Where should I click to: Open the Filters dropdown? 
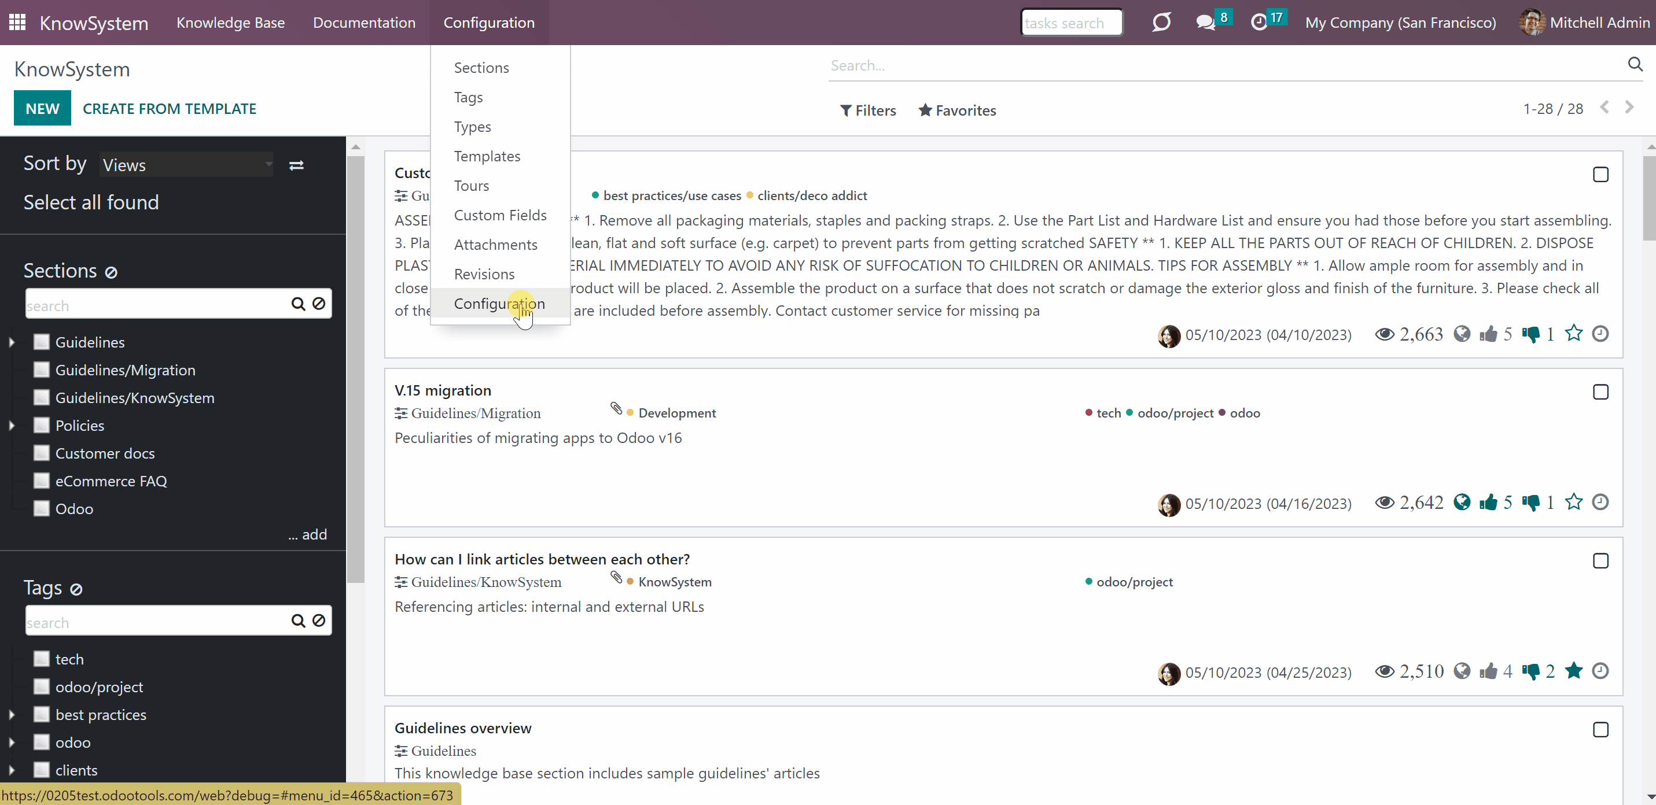tap(868, 110)
